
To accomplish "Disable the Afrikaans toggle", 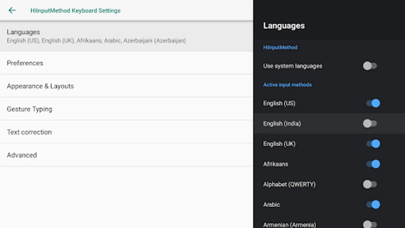I will click(373, 164).
